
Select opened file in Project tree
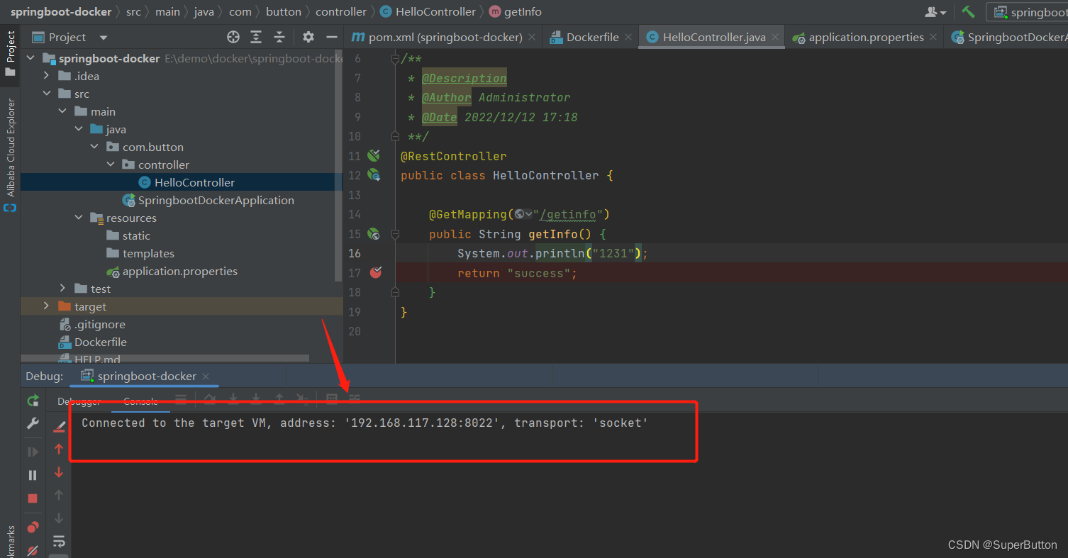(x=233, y=37)
